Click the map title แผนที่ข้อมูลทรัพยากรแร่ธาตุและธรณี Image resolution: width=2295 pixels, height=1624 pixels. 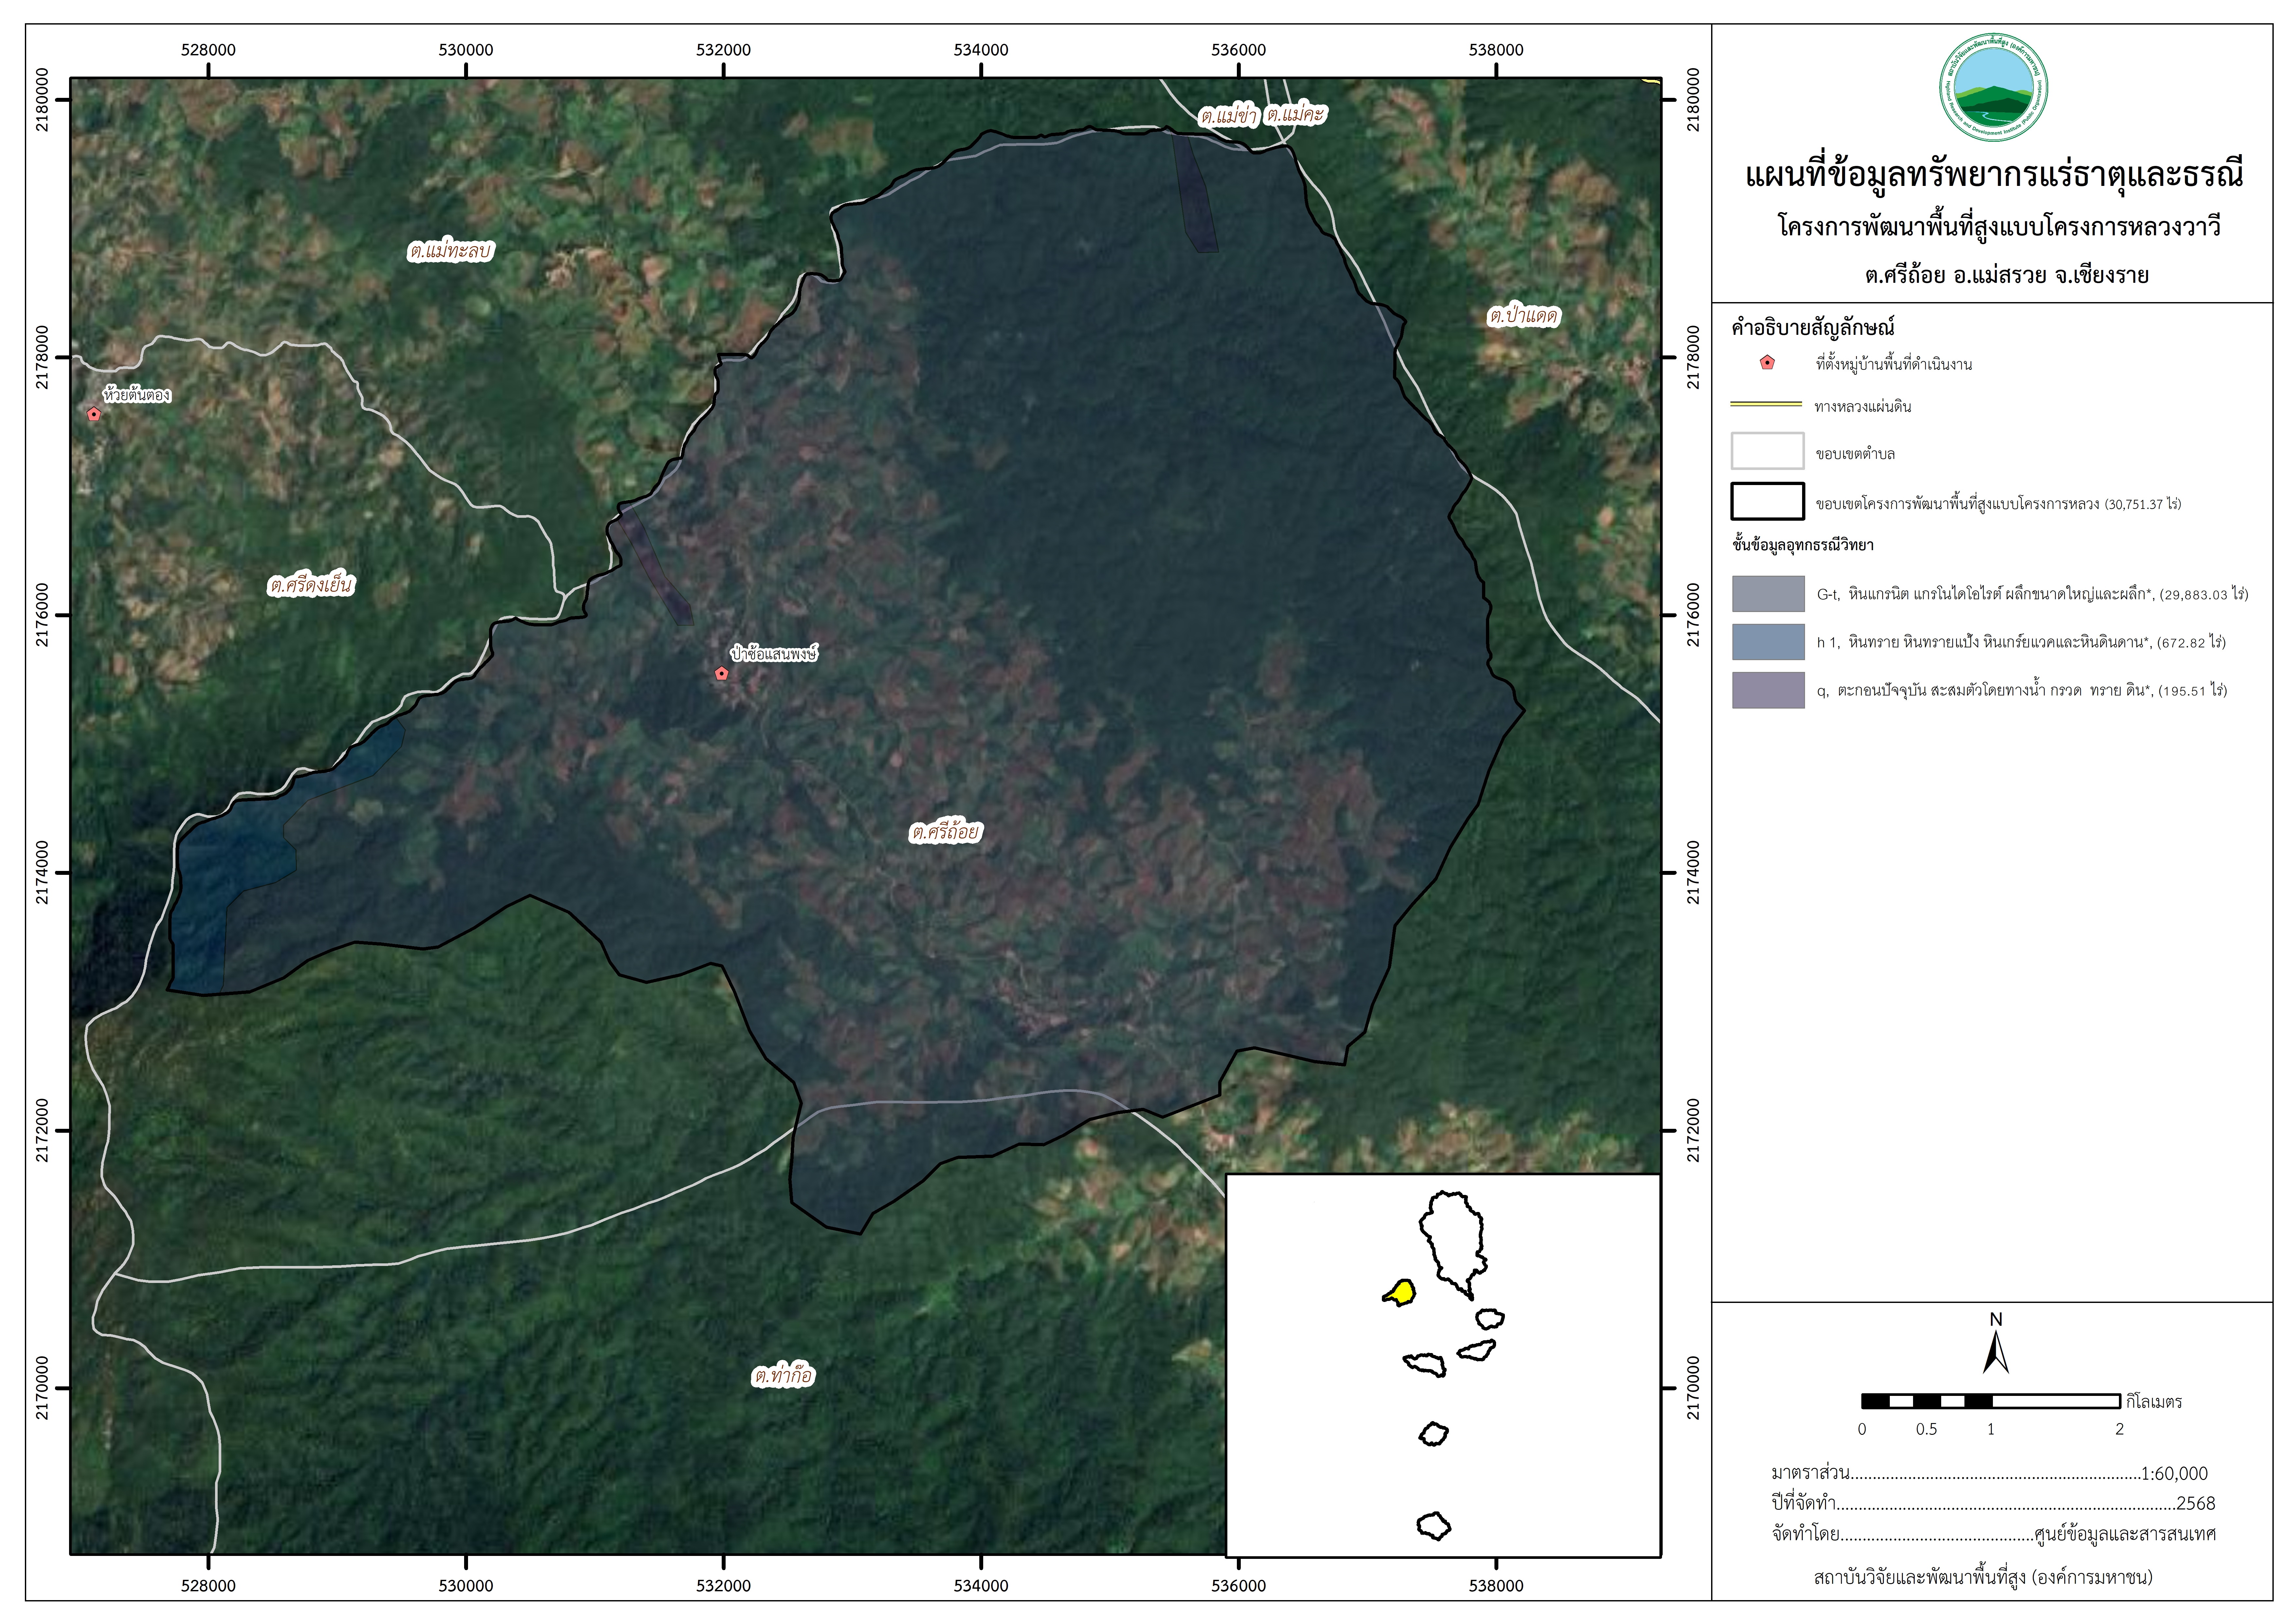(1994, 175)
